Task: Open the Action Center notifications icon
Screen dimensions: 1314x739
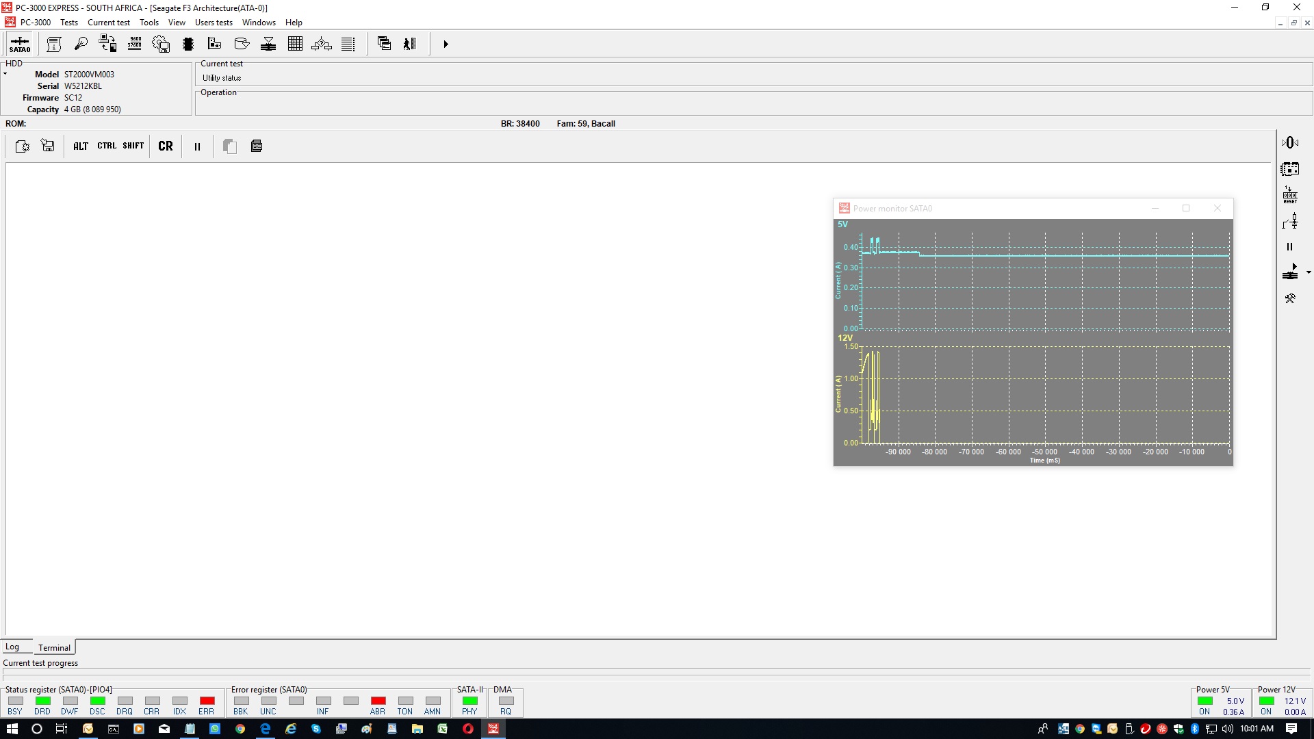Action: (x=1291, y=729)
